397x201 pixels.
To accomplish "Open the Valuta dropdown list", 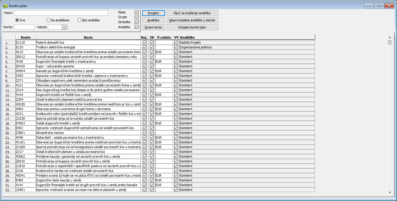I will tap(64, 27).
